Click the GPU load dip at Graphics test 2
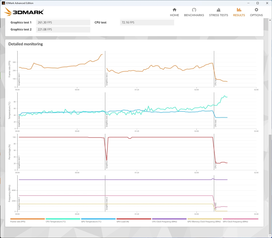Screen dimensions: 272x238 [x=107, y=160]
